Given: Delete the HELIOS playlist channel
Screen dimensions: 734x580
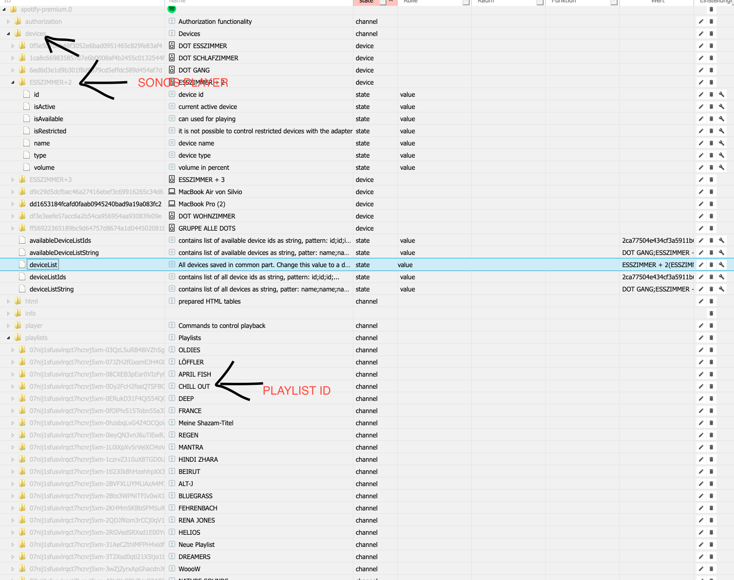Looking at the screenshot, I should tap(711, 532).
